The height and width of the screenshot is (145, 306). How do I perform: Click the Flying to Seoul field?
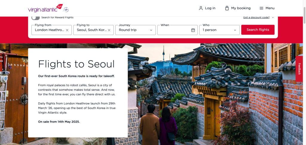[x=94, y=30]
